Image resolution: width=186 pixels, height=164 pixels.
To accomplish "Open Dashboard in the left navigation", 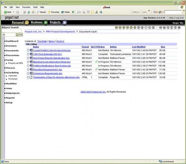I will 12,41.
